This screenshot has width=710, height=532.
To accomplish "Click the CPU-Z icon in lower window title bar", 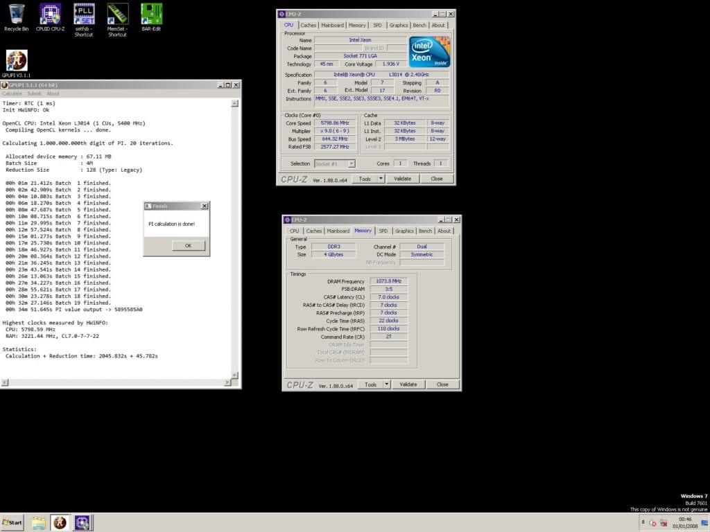I will (287, 220).
